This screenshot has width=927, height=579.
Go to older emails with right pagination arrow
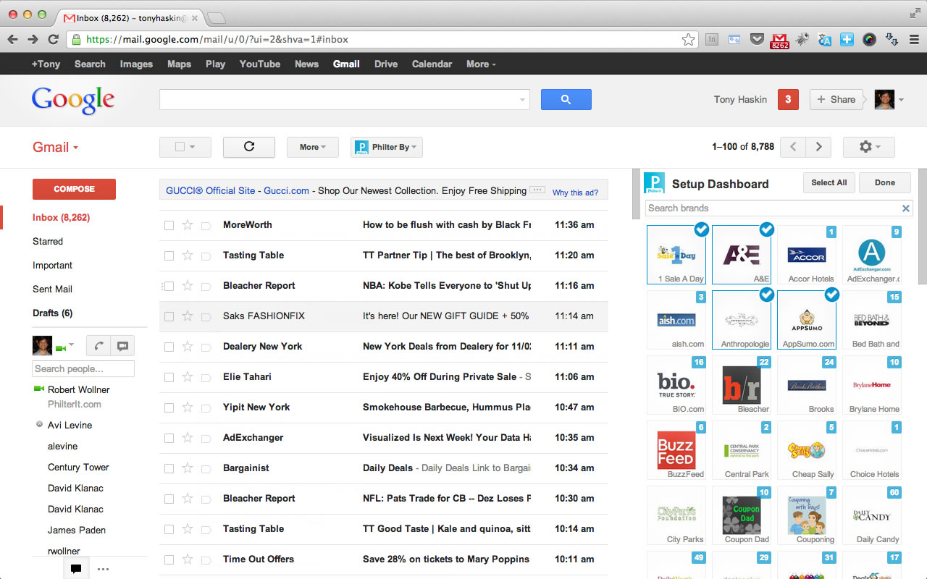point(819,146)
